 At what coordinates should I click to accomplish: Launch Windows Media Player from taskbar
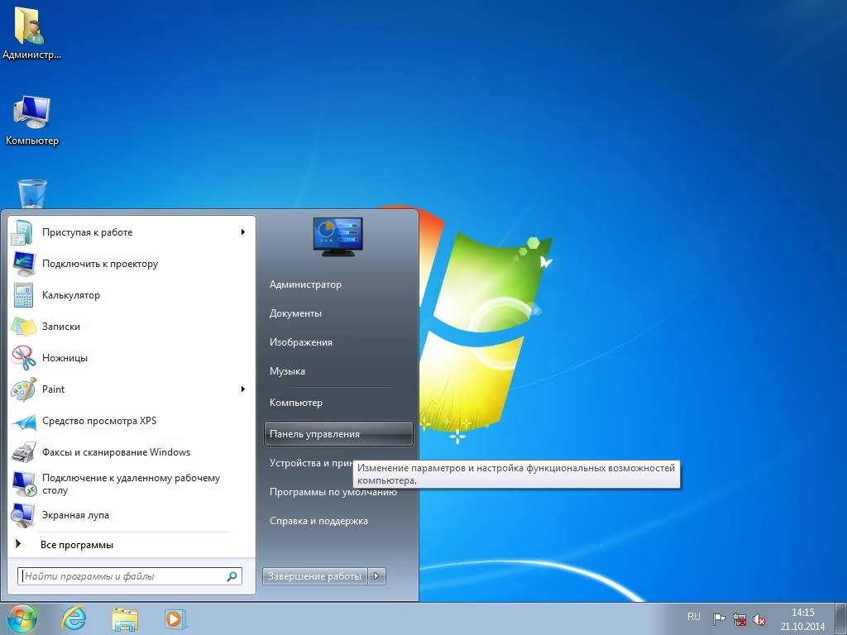175,618
